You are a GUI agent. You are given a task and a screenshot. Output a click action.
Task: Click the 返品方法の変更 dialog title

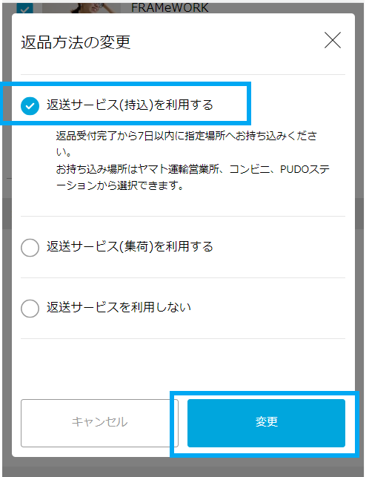click(76, 42)
